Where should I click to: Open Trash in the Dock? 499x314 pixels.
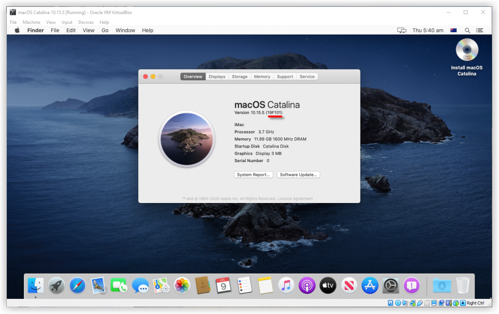coord(462,285)
